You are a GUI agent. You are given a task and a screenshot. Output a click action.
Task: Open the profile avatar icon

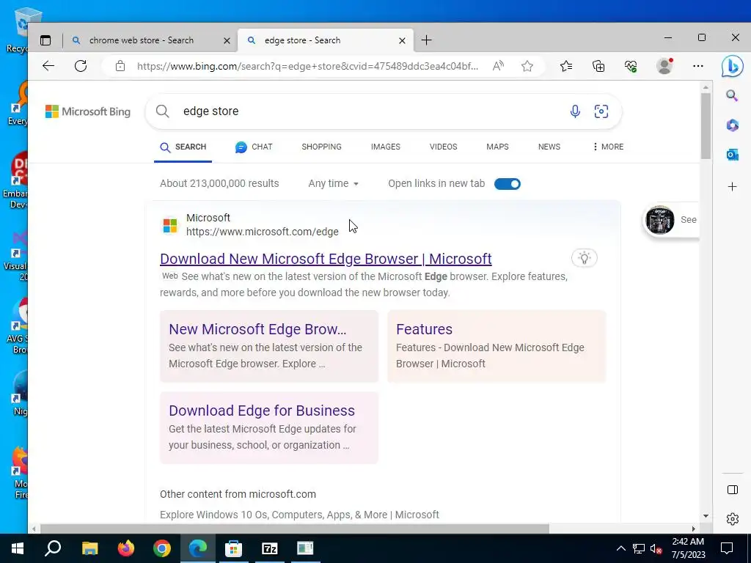[x=664, y=66]
